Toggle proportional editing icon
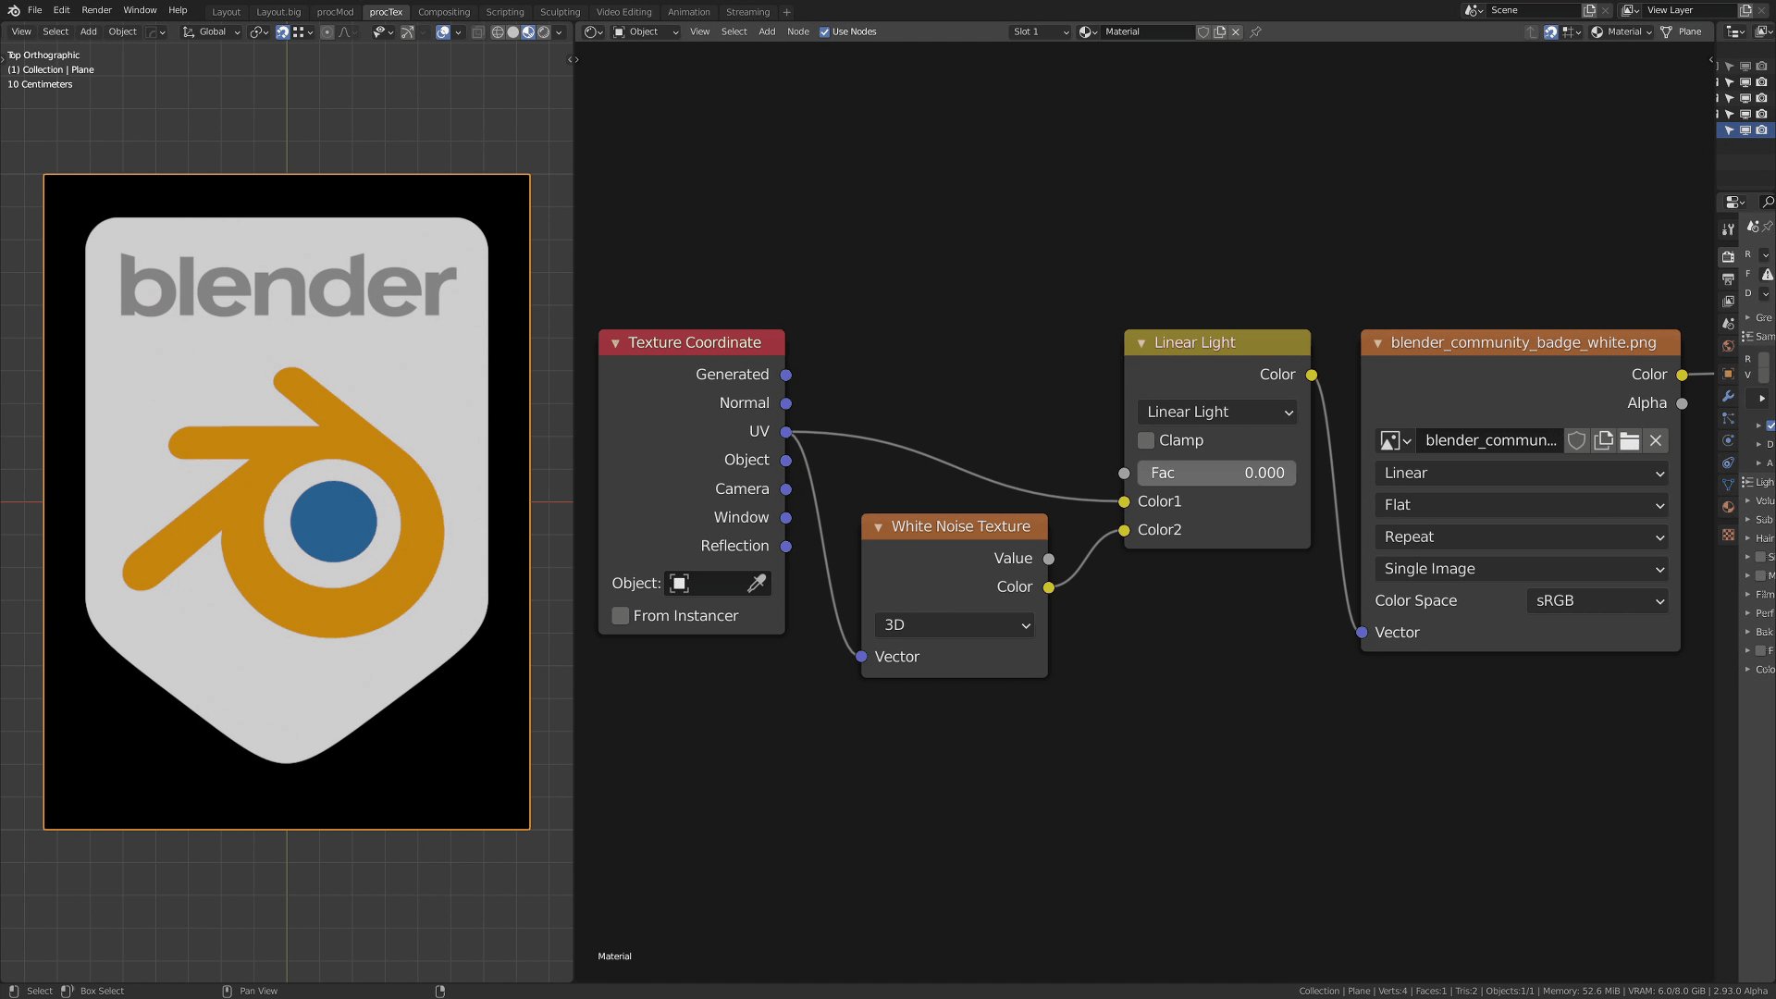 pyautogui.click(x=327, y=31)
